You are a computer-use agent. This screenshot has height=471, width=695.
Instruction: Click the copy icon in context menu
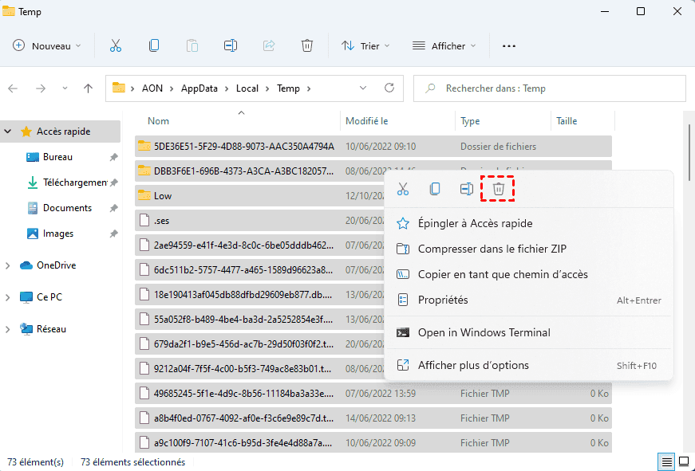pos(435,189)
